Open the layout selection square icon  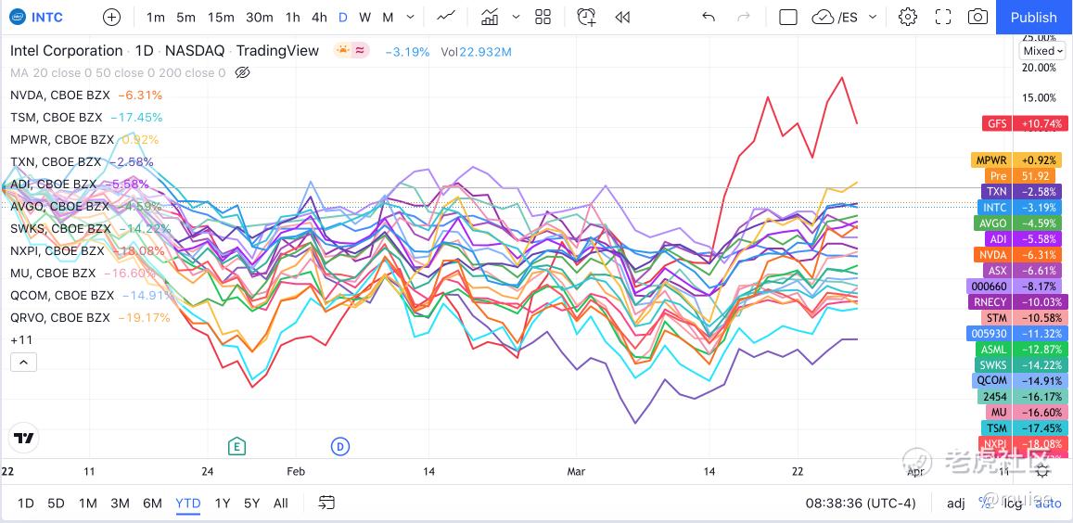tap(788, 17)
